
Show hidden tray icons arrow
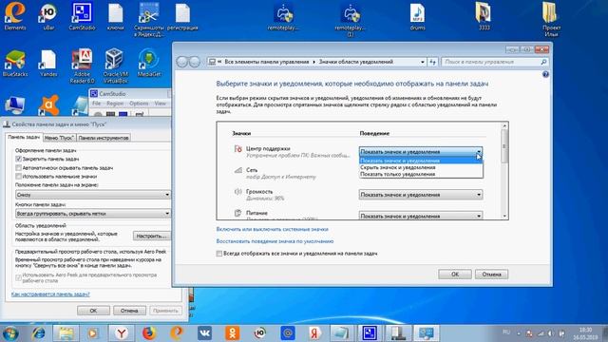click(519, 333)
